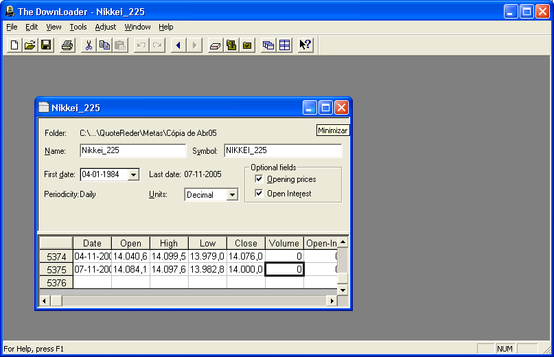Click the Open cell 14.084,1

[x=130, y=269]
